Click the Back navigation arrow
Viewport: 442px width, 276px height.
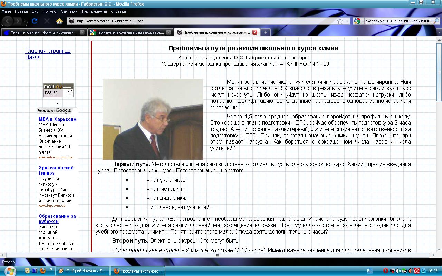click(8, 21)
